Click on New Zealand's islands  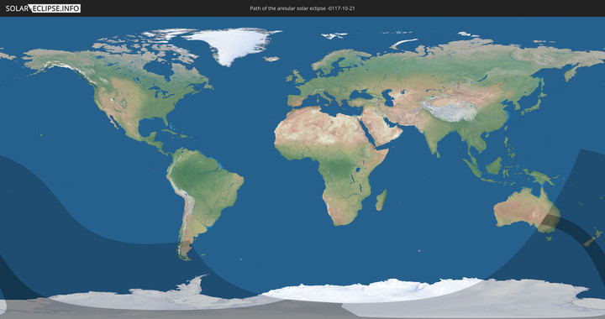pos(592,237)
